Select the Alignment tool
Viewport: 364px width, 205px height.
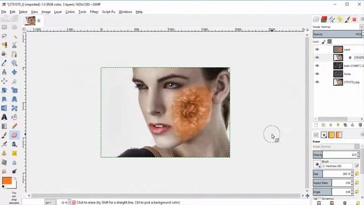click(4, 81)
